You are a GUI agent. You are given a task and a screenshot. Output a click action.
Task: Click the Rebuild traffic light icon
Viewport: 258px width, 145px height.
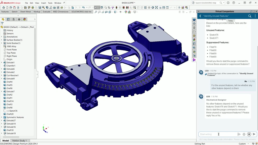(x=116, y=8)
